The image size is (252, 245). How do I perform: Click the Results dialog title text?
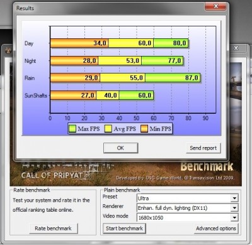(x=25, y=8)
